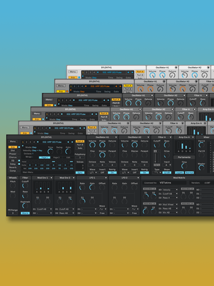Enable the Chorus effect checkbox in front window

click(x=19, y=157)
